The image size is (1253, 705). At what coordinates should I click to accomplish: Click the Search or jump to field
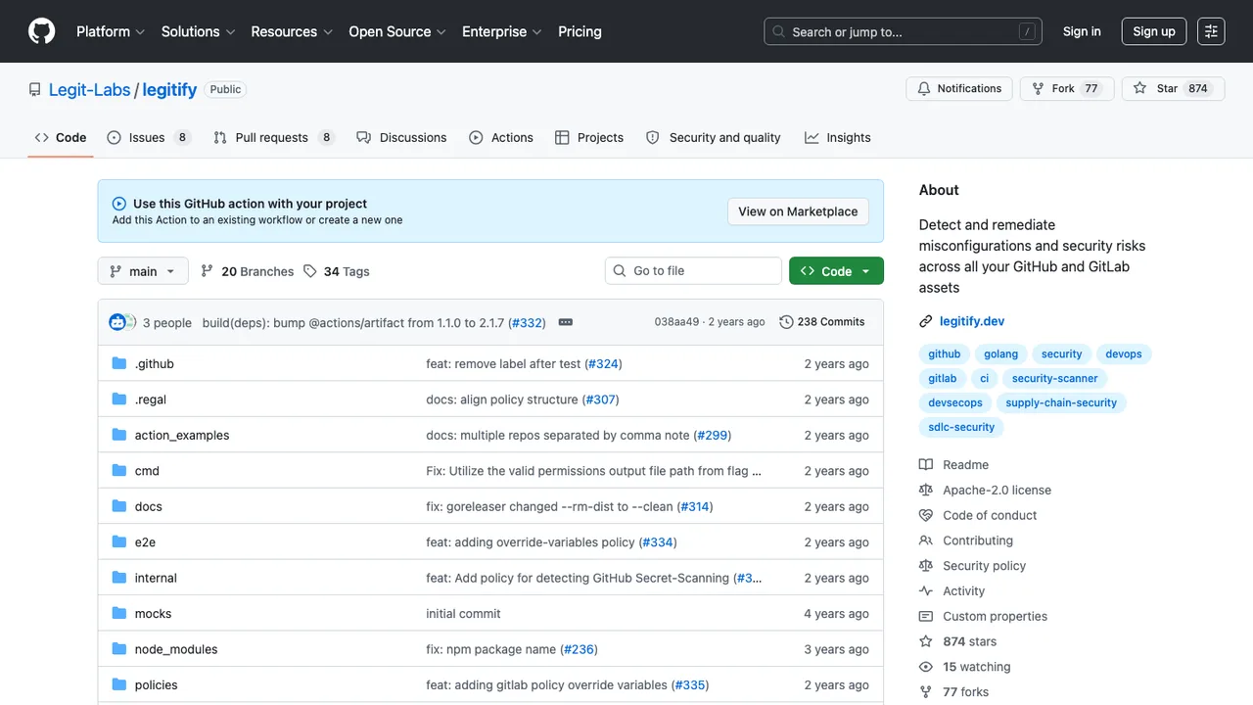(903, 31)
